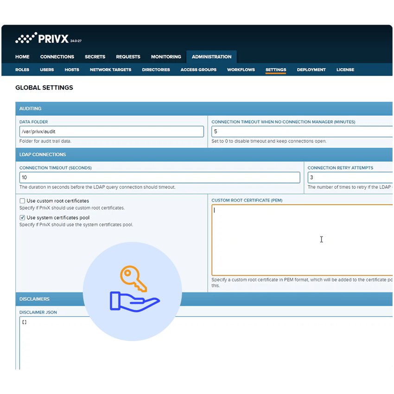
Task: Go to the Access Groups sub-tab
Action: 198,70
